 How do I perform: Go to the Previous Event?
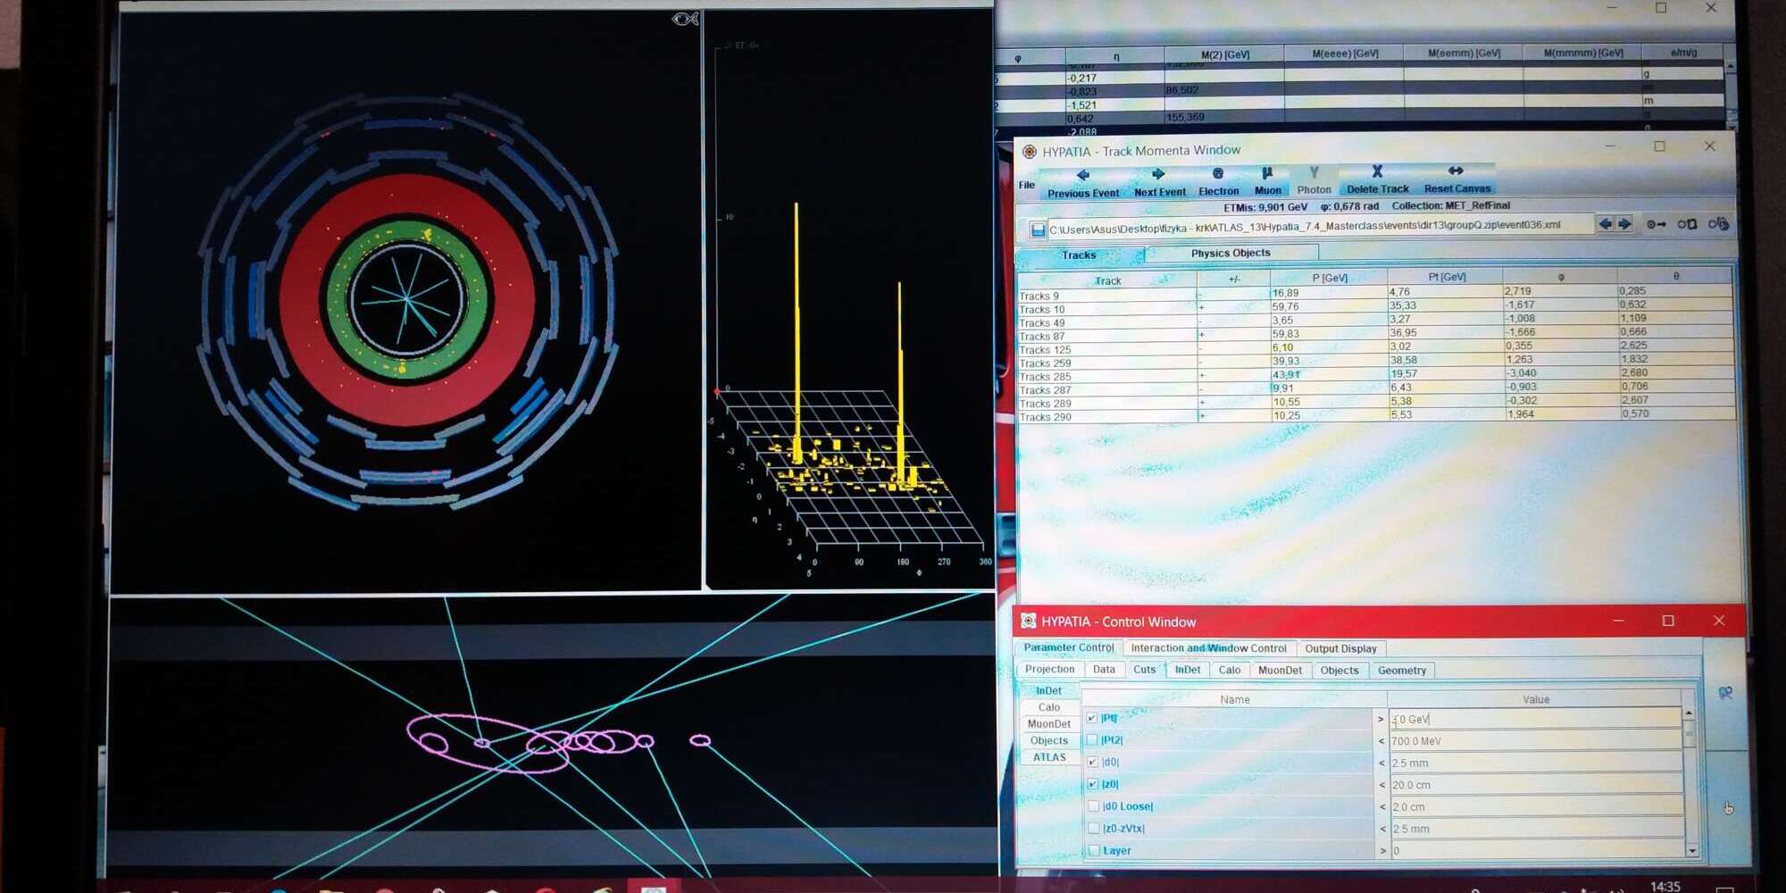1082,182
